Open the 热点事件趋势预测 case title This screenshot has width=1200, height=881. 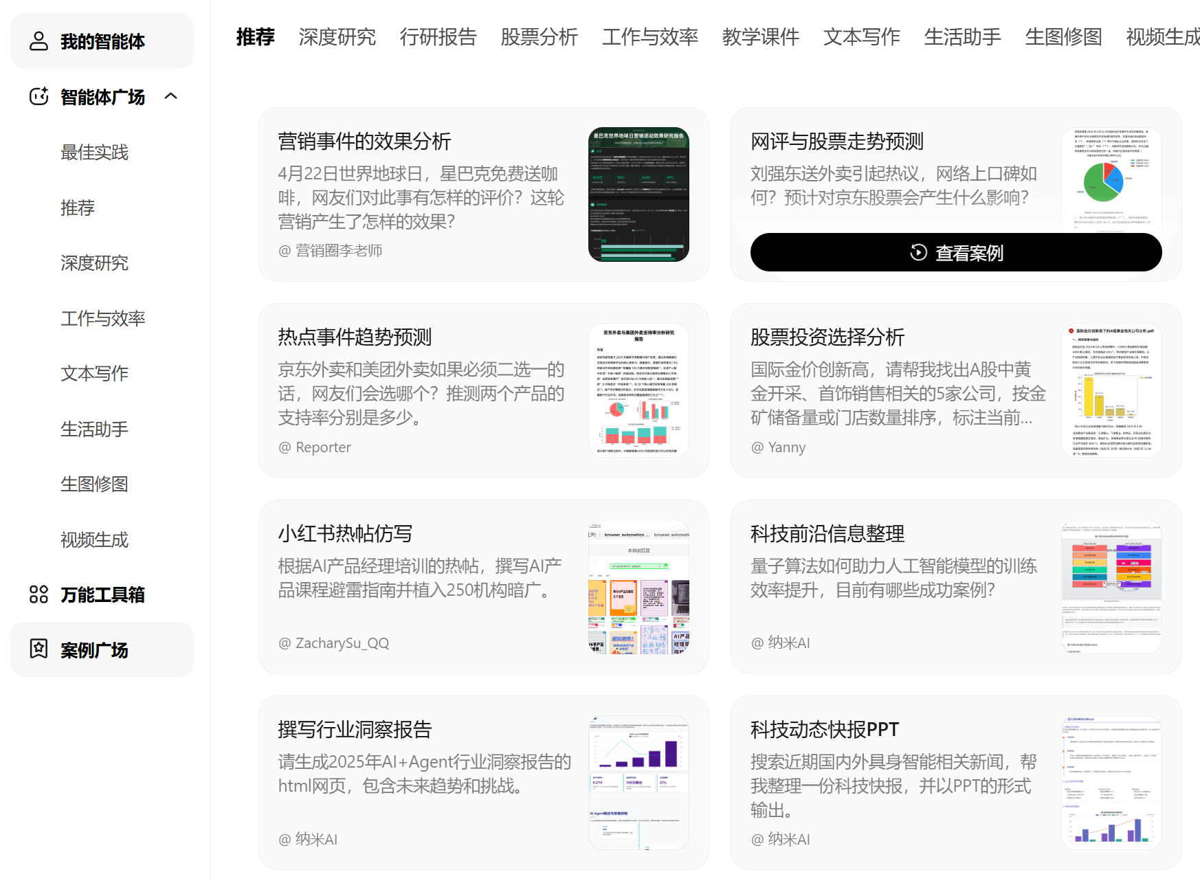pyautogui.click(x=355, y=337)
